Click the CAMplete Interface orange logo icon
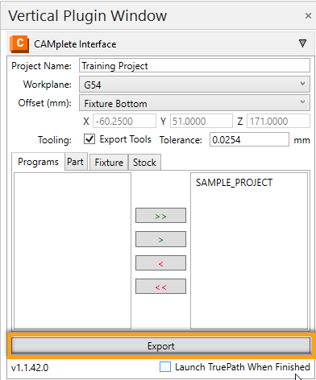Viewport: 316px width, 380px height. pyautogui.click(x=19, y=44)
